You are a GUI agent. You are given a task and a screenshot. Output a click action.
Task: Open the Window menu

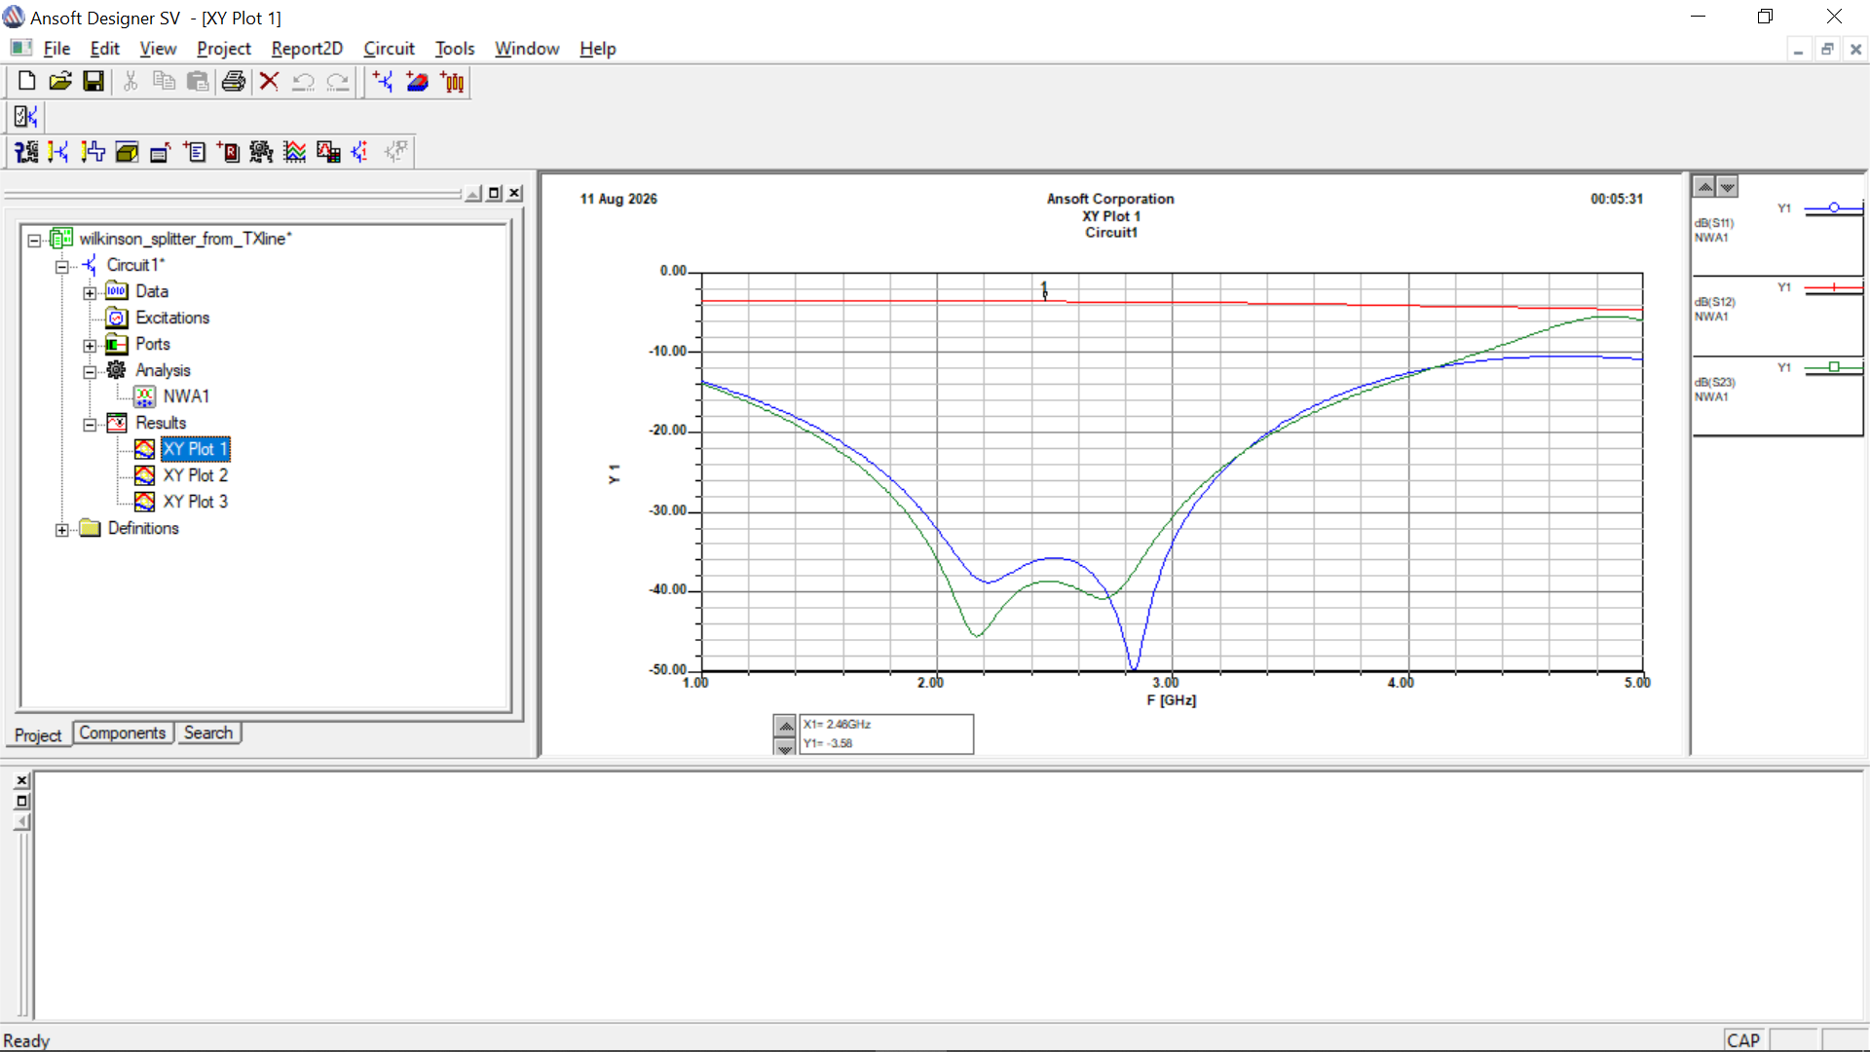click(x=527, y=49)
